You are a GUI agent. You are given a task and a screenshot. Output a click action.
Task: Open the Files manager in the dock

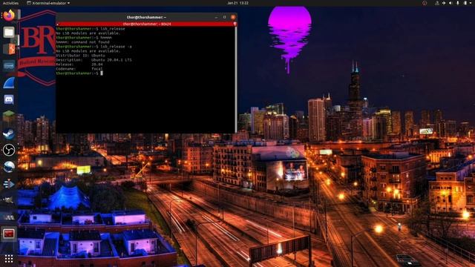[9, 32]
